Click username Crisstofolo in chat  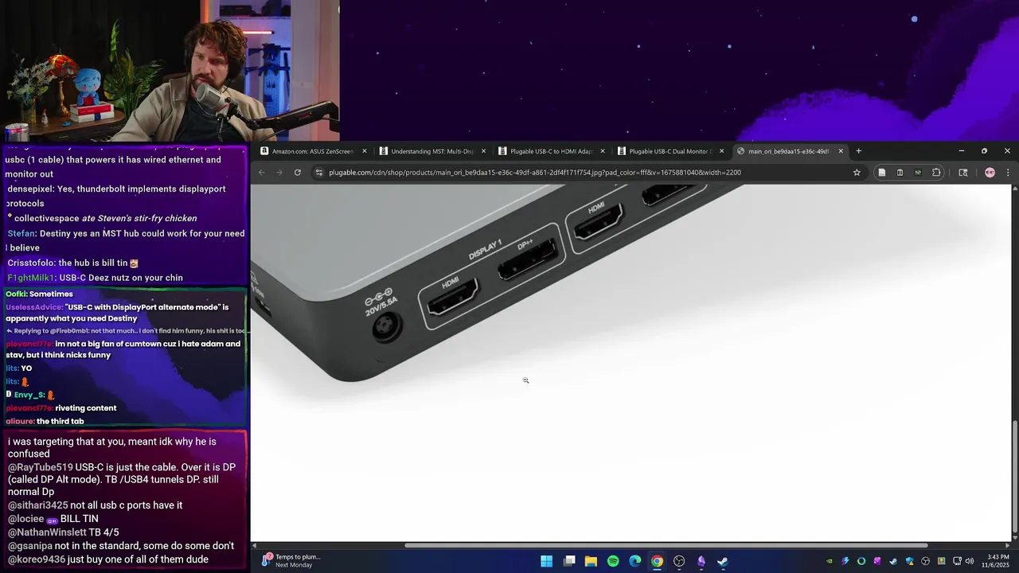[30, 263]
